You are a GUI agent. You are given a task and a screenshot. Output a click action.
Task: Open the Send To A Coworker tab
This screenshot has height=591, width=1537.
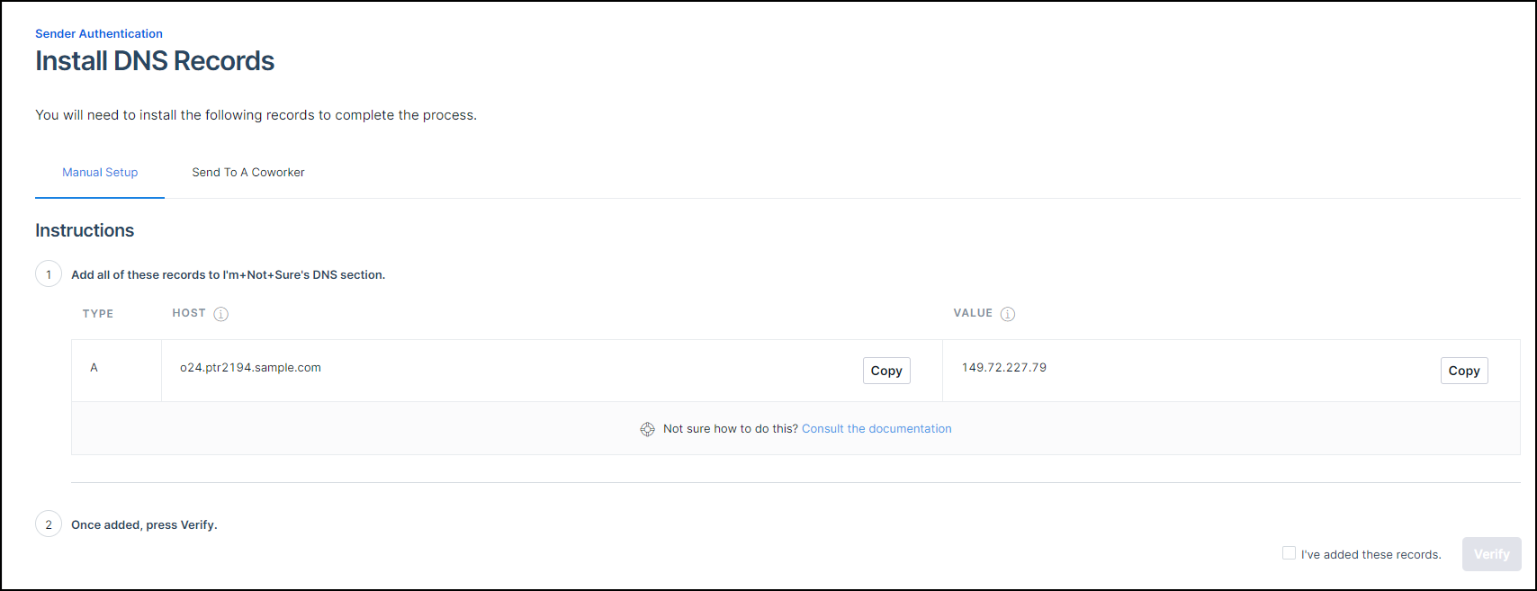point(248,173)
